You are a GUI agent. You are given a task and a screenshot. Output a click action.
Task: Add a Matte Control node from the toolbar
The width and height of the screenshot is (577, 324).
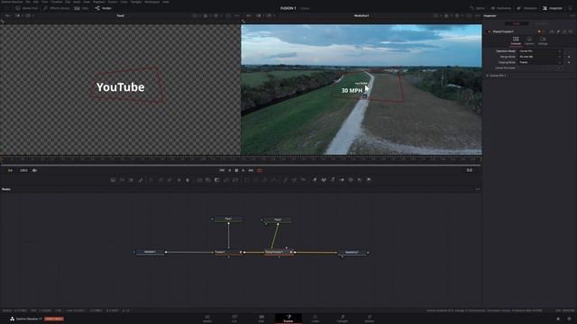(x=217, y=180)
